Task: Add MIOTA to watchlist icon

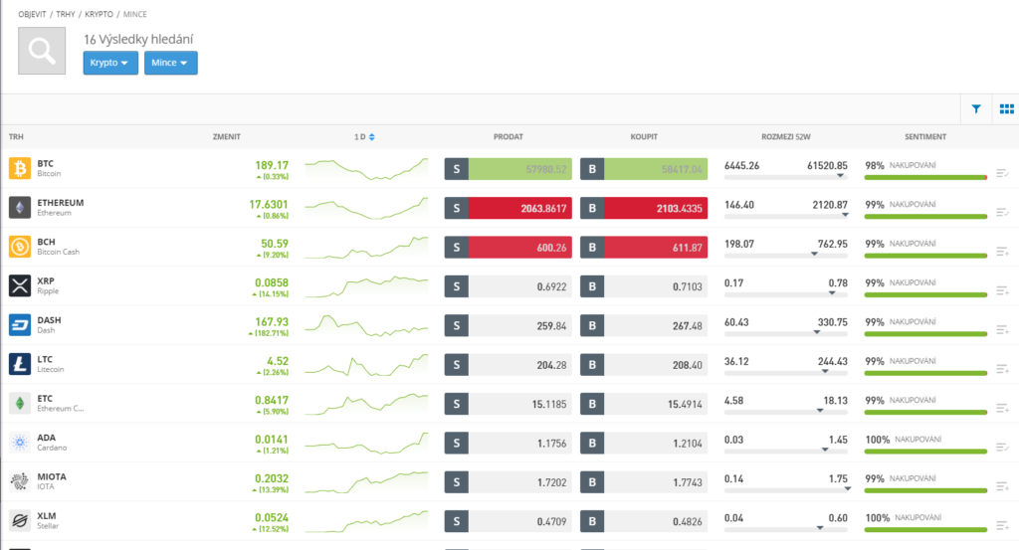Action: (x=1002, y=485)
